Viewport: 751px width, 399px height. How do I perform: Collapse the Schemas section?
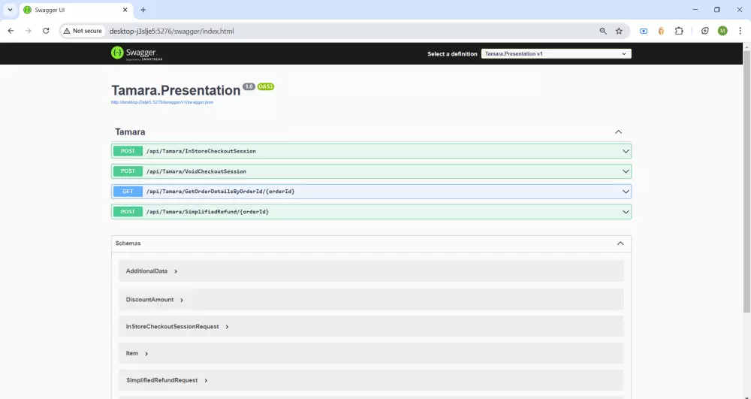coord(620,243)
